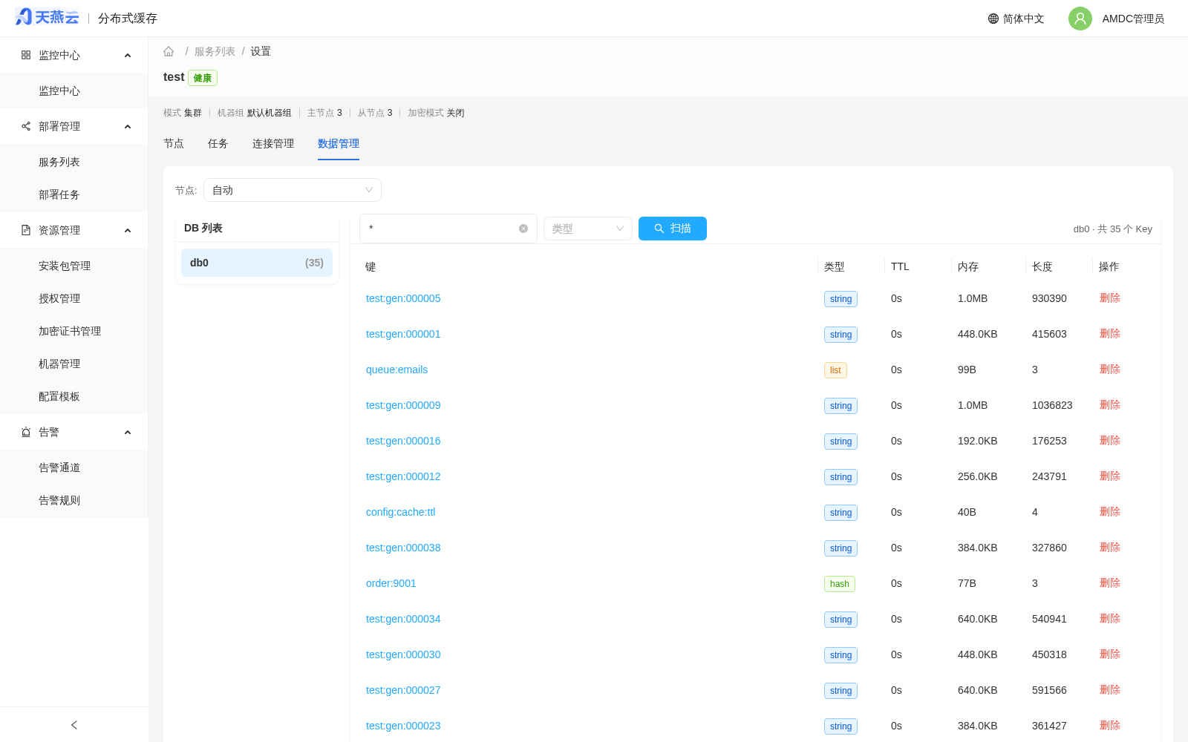This screenshot has height=742, width=1188.
Task: Collapse the 告警 menu group chevron
Action: coord(128,433)
